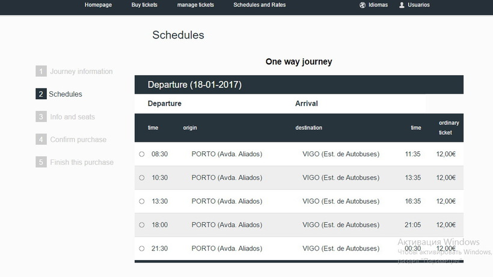The height and width of the screenshot is (277, 493).
Task: Choose the 10:30 departure option
Action: pyautogui.click(x=142, y=178)
